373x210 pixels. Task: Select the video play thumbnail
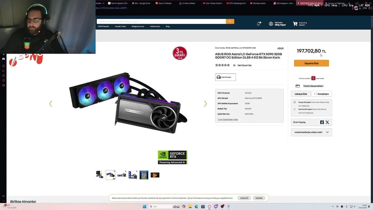pyautogui.click(x=155, y=175)
